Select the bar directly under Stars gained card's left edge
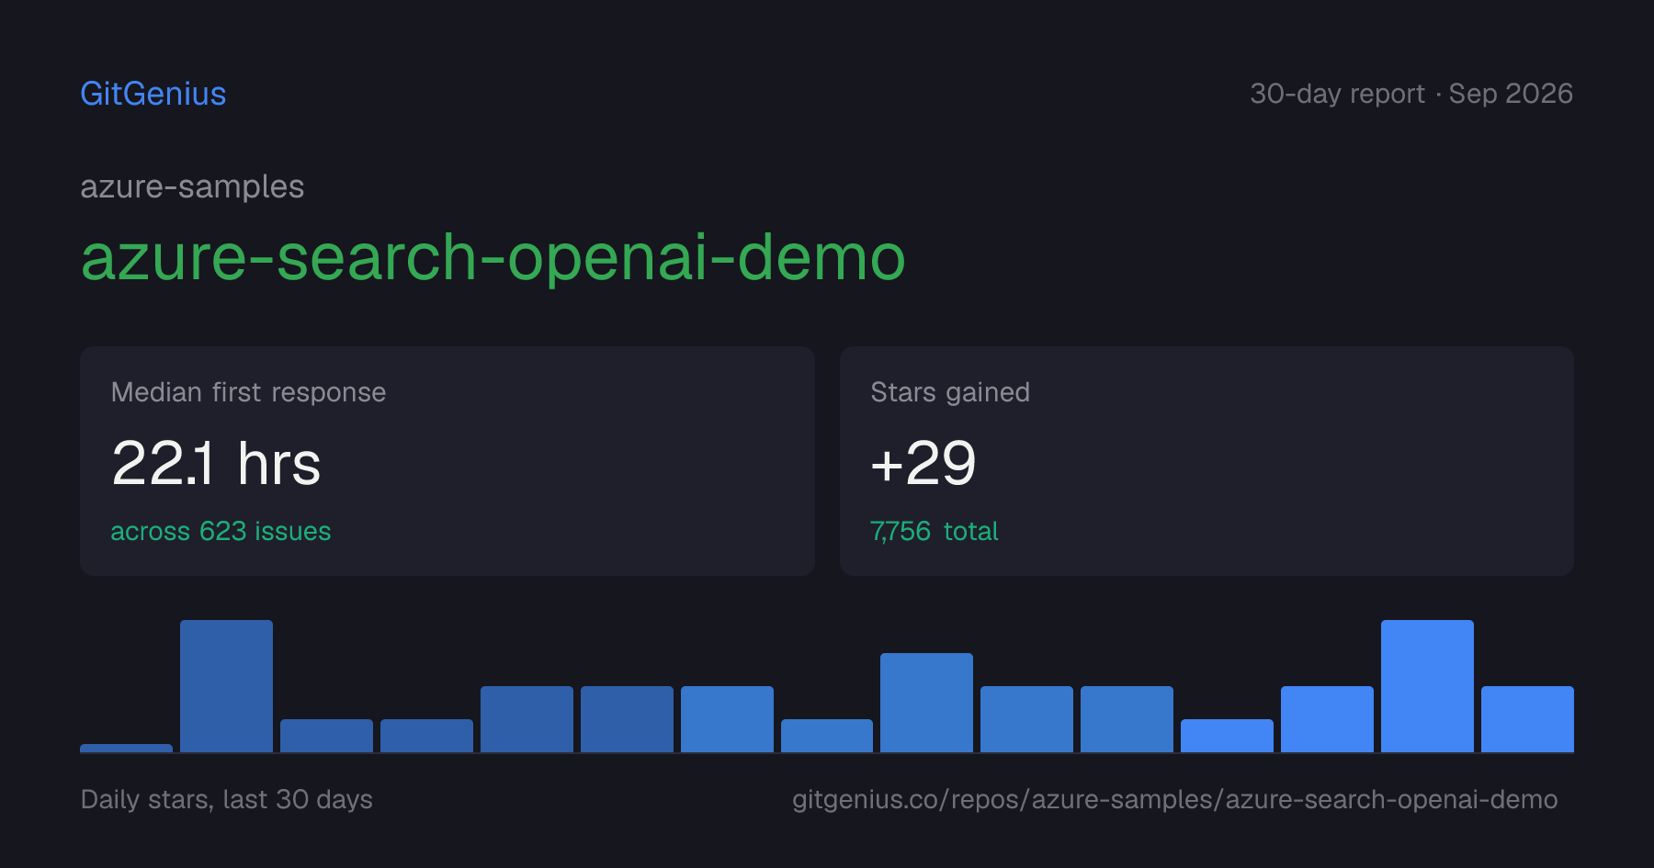The width and height of the screenshot is (1654, 868). pos(826,736)
